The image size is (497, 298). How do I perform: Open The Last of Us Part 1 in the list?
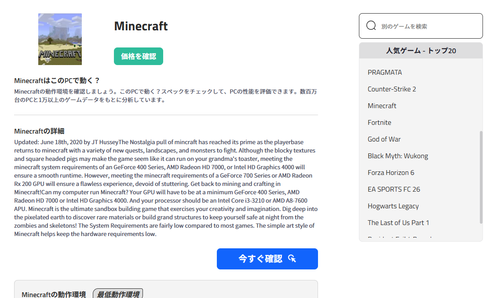[x=398, y=223]
